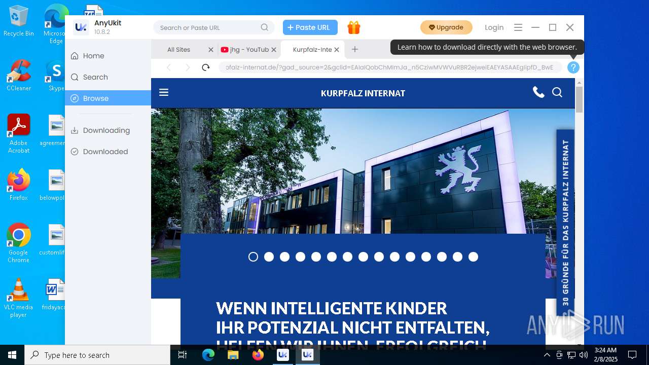649x365 pixels.
Task: Click the hero building photo
Action: tap(363, 171)
